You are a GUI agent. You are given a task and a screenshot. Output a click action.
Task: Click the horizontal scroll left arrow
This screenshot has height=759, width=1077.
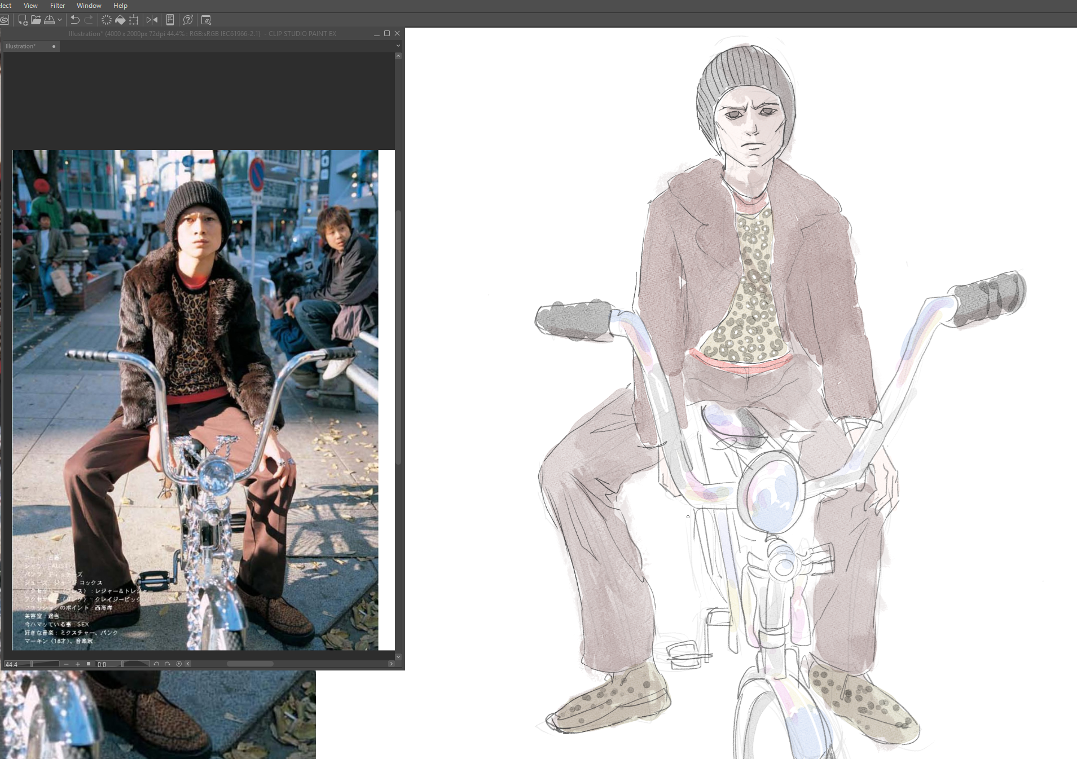[x=188, y=664]
